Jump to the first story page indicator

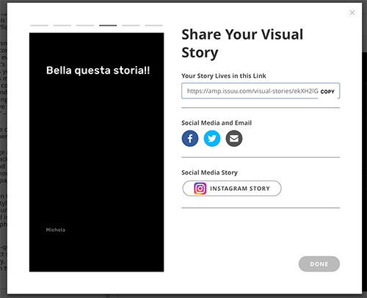(x=40, y=25)
